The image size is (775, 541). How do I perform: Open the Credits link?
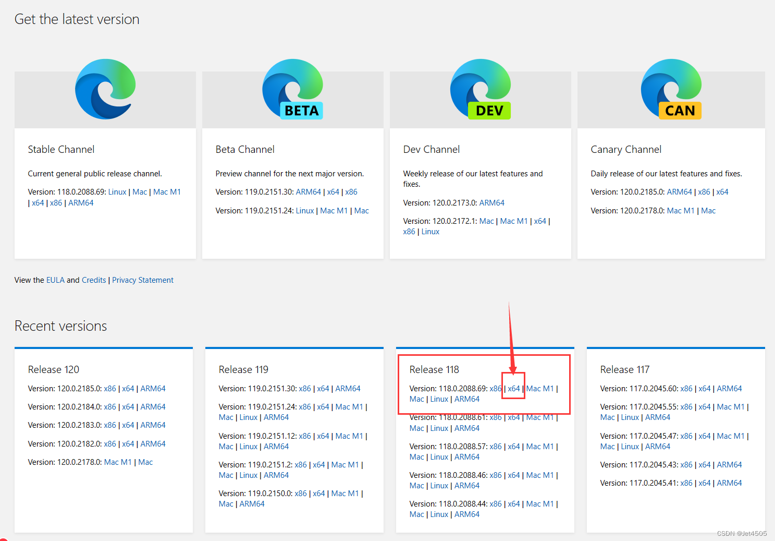94,280
